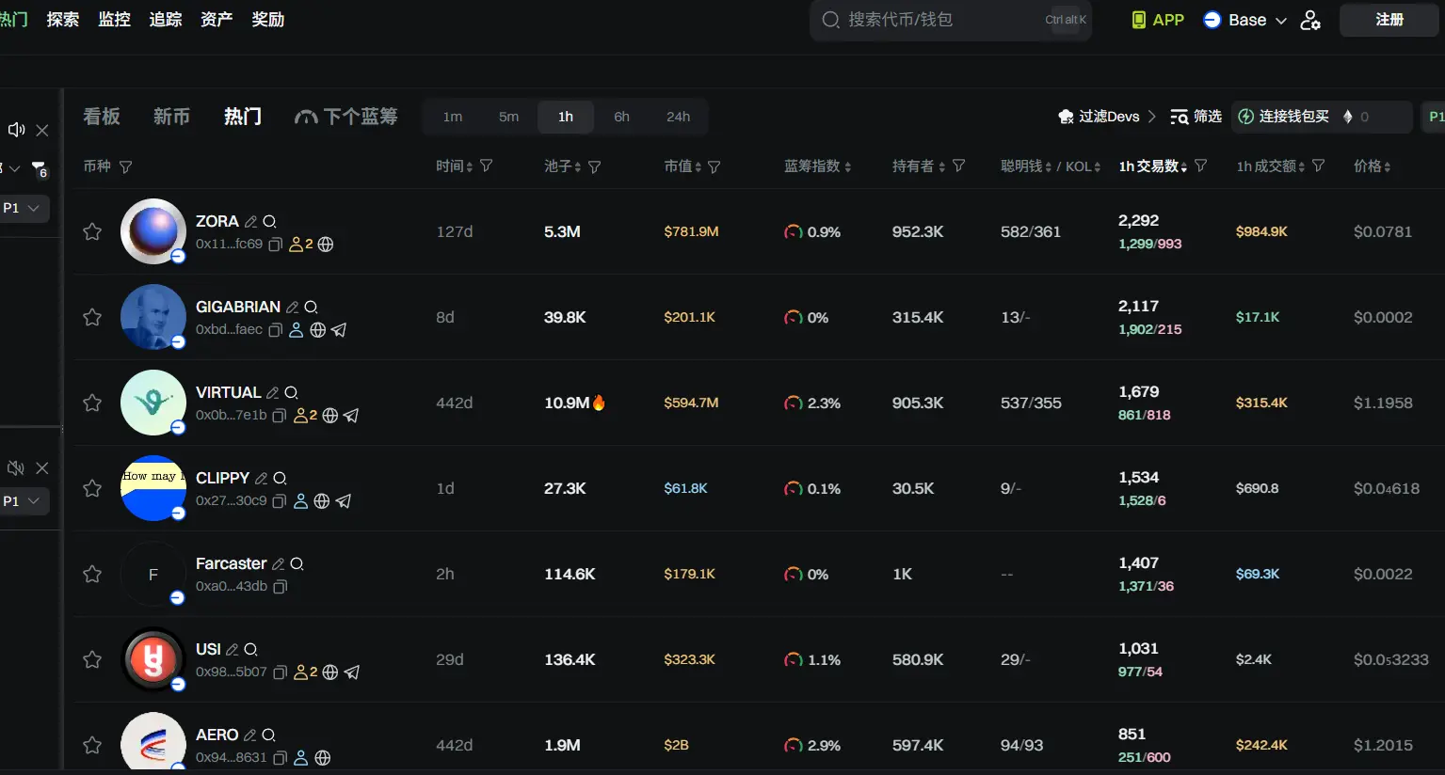Open CLIPPY website globe icon

point(322,501)
